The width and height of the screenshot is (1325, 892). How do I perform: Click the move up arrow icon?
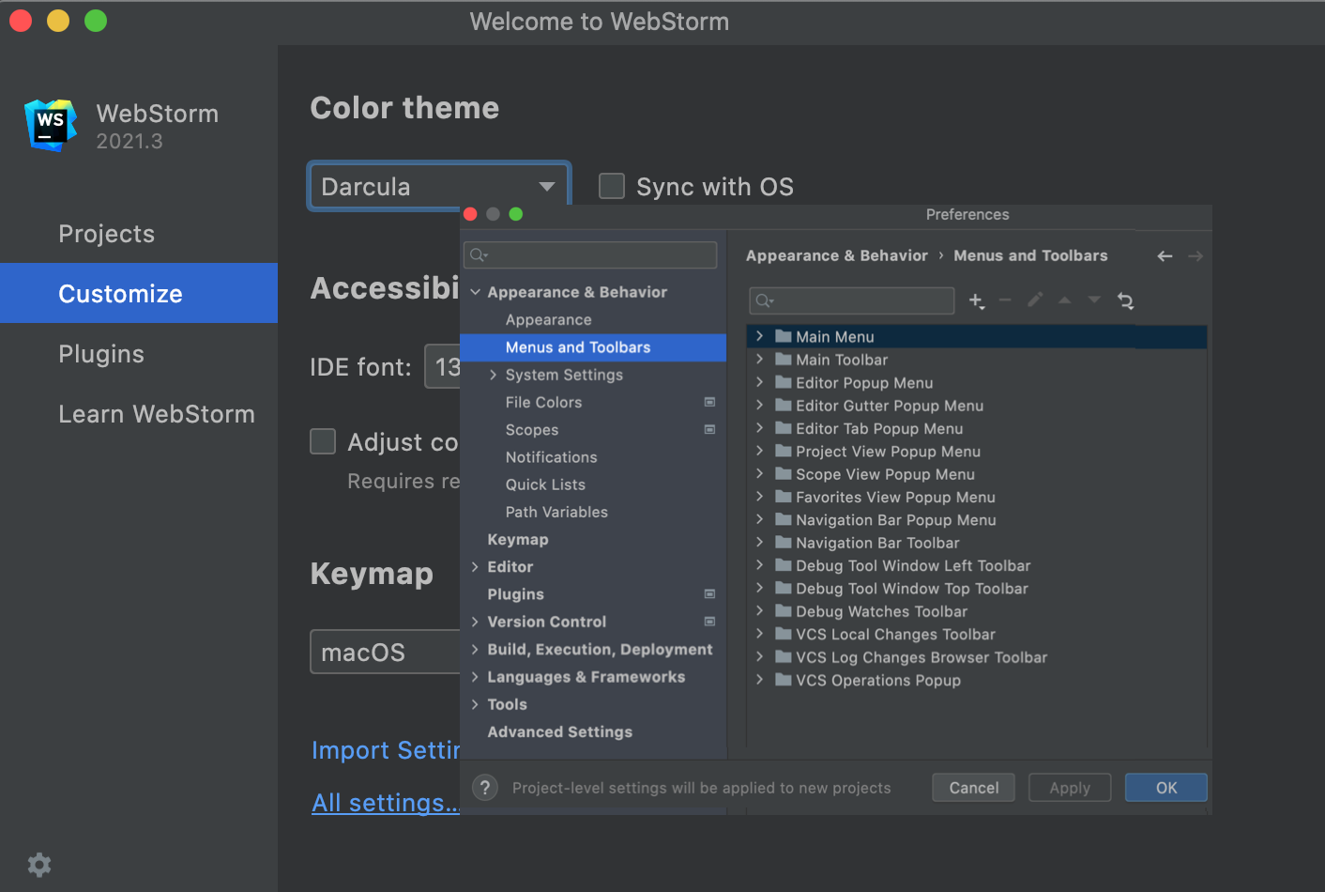click(x=1065, y=300)
